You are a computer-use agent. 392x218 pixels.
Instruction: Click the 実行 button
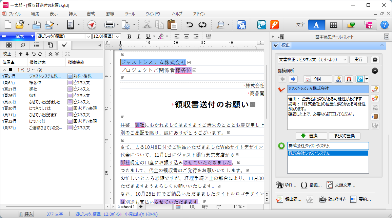pos(358,59)
